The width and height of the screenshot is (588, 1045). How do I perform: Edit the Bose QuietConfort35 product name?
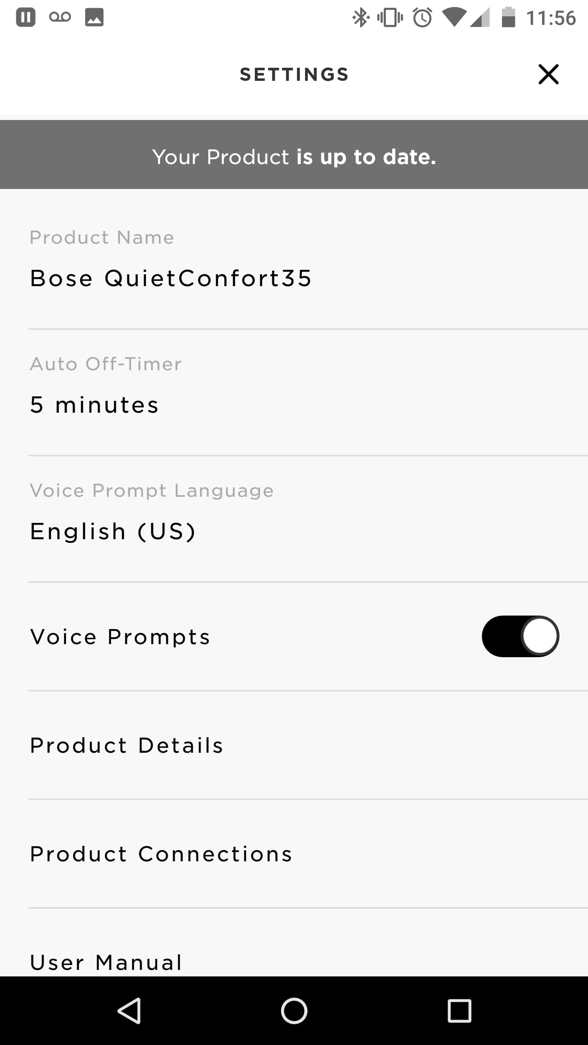tap(171, 278)
